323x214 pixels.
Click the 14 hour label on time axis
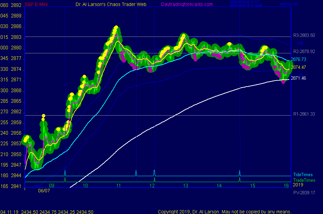(219, 186)
